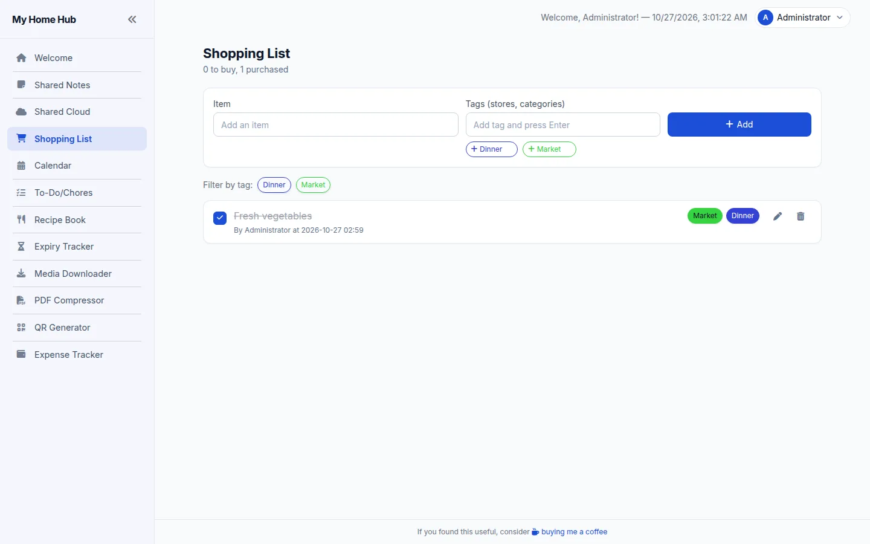Viewport: 870px width, 544px height.
Task: Click the Shared Notes sticky-note icon
Action: click(x=21, y=85)
